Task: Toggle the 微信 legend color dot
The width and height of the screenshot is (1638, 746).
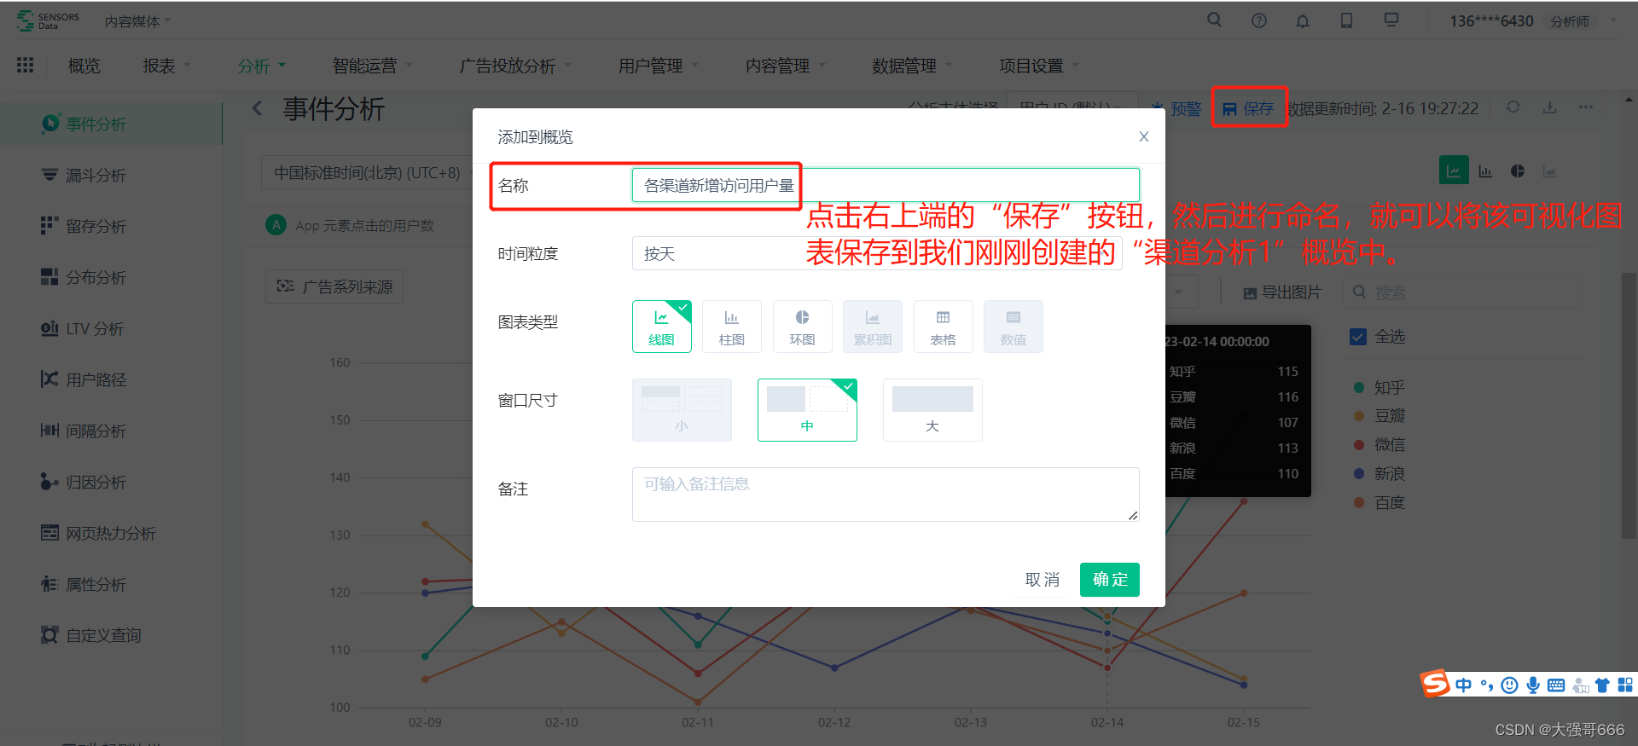Action: [1359, 445]
